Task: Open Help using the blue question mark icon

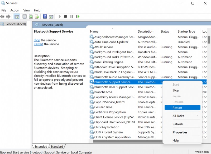Action: coord(45,16)
